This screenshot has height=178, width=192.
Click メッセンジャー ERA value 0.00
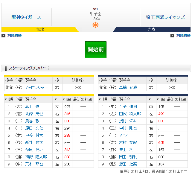pyautogui.click(x=78, y=88)
